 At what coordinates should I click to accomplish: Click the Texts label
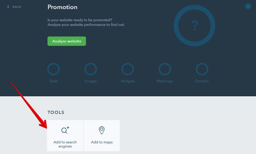[54, 81]
